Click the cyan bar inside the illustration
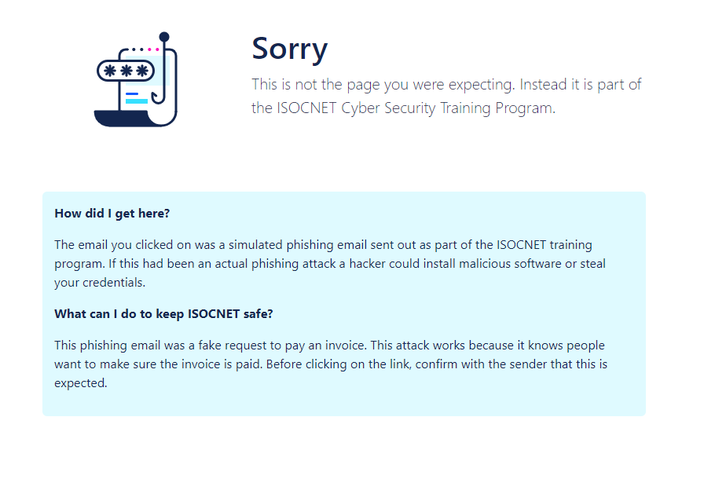The width and height of the screenshot is (715, 501). point(137,101)
